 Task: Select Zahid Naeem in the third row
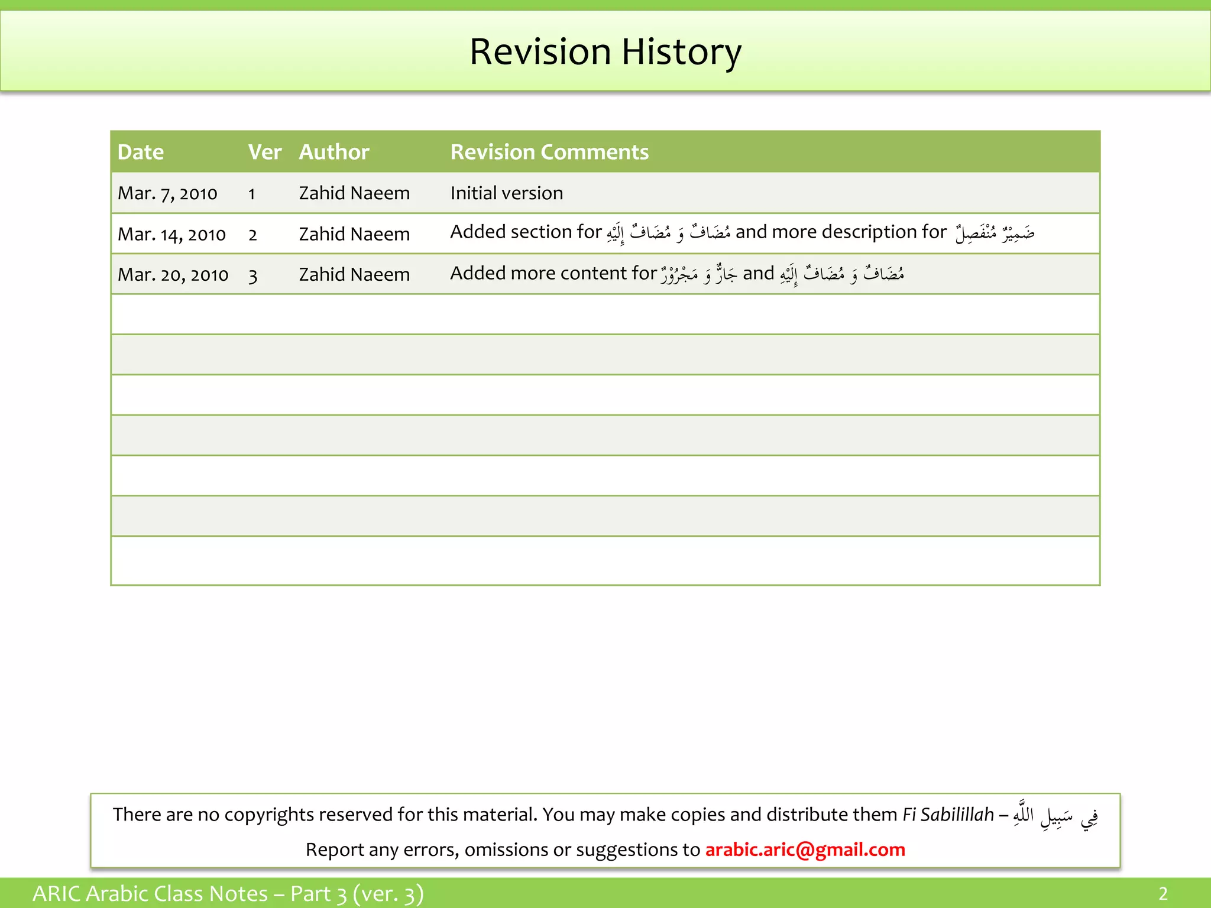pos(354,274)
